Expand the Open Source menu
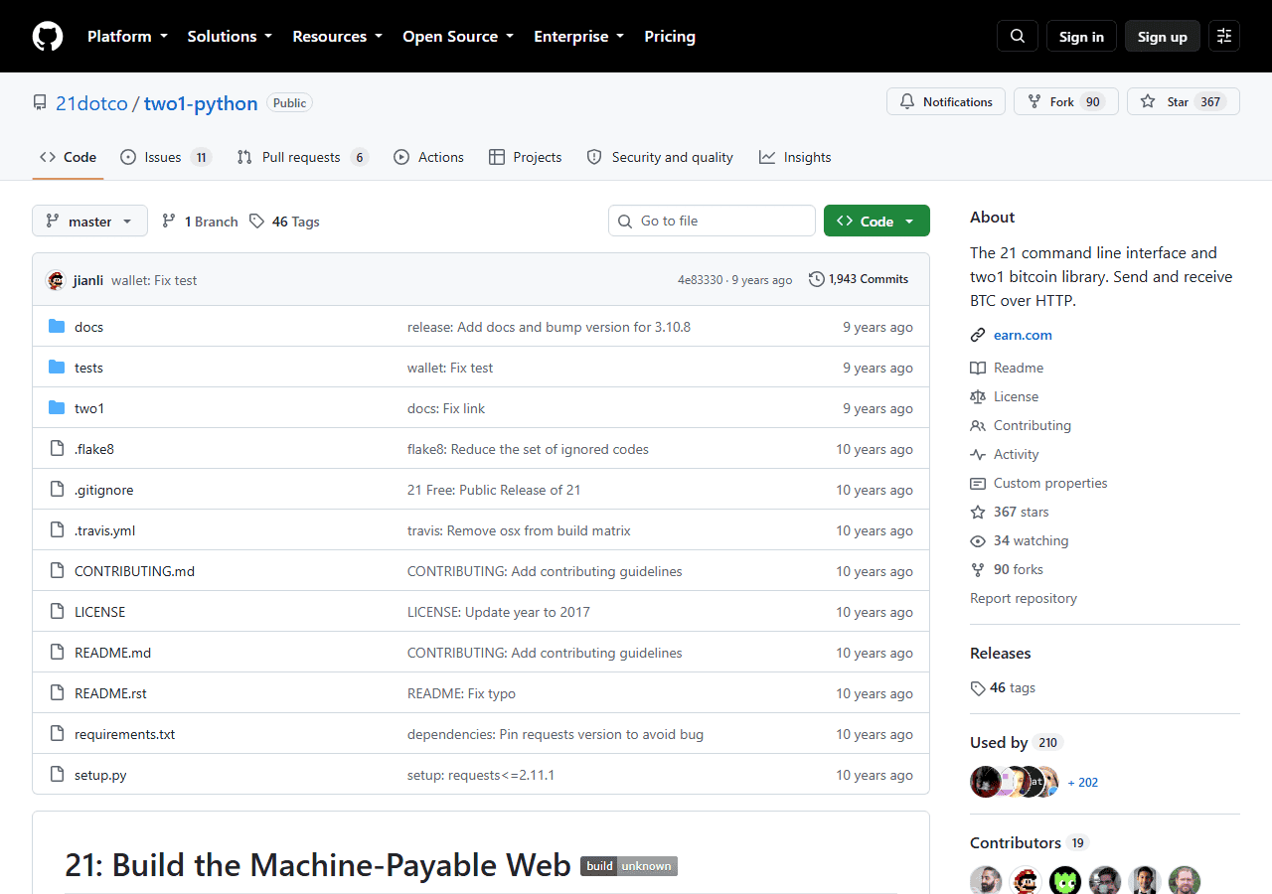The width and height of the screenshot is (1272, 894). tap(458, 36)
